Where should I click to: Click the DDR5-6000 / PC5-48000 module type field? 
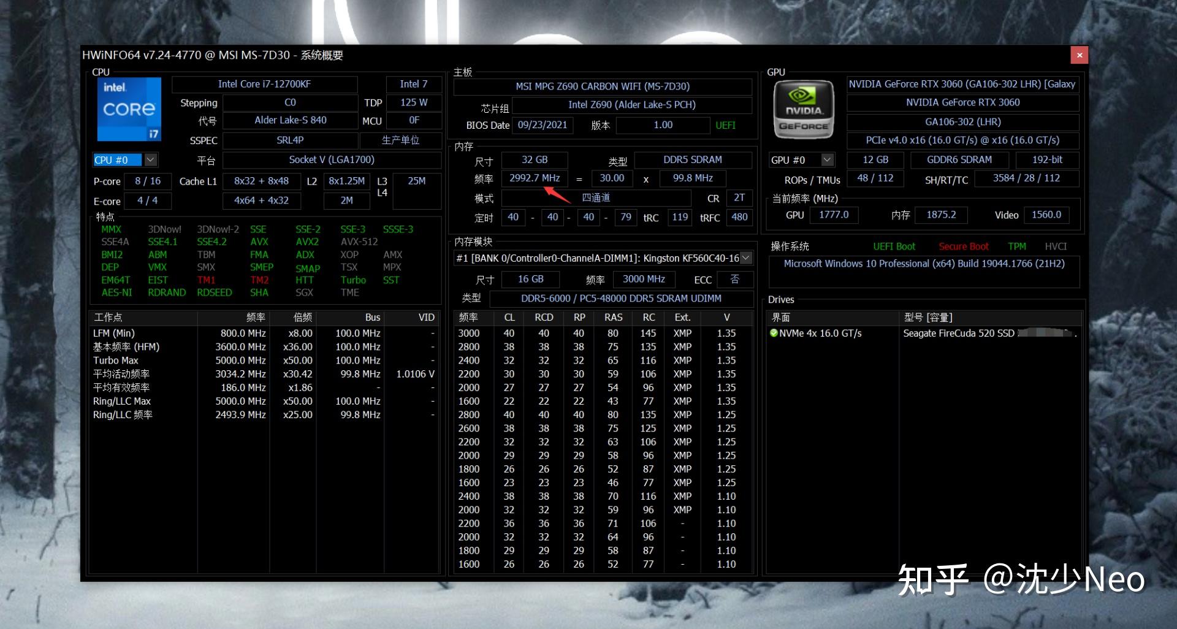(621, 299)
